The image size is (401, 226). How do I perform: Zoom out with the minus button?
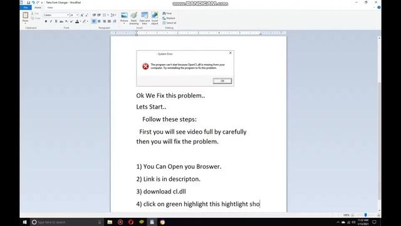pyautogui.click(x=353, y=215)
